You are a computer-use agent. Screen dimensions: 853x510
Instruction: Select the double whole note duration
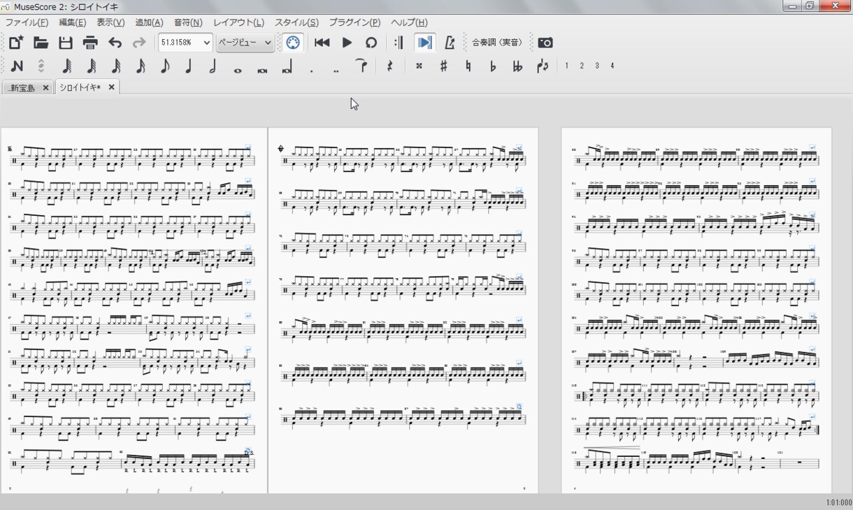pos(262,69)
